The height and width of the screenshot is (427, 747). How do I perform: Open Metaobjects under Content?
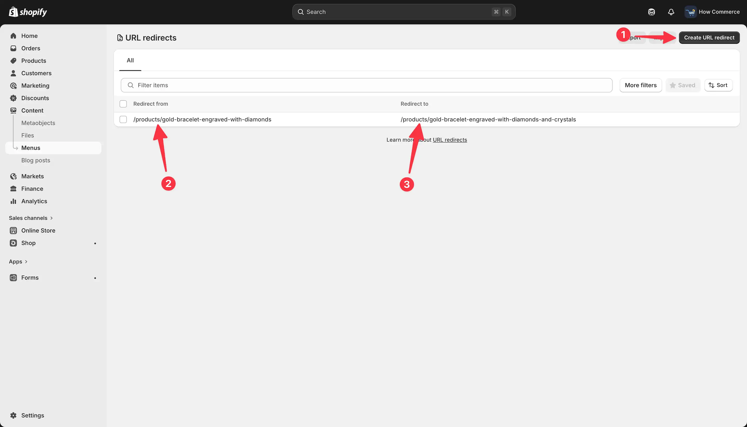click(x=38, y=123)
